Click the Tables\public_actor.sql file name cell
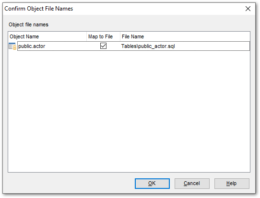The width and height of the screenshot is (260, 198). click(148, 46)
